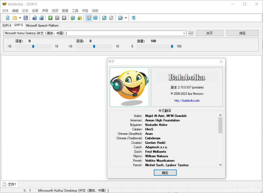Click the Split and Convert to Audio icon

[x=41, y=18]
